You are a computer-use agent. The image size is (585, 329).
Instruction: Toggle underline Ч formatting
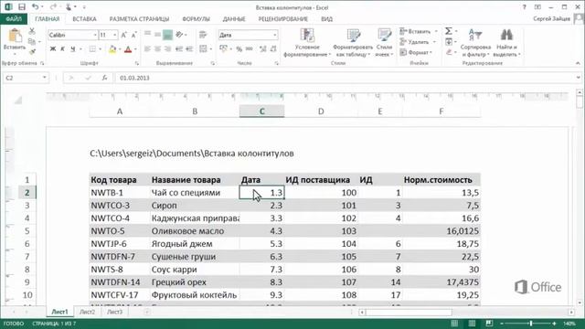click(73, 48)
